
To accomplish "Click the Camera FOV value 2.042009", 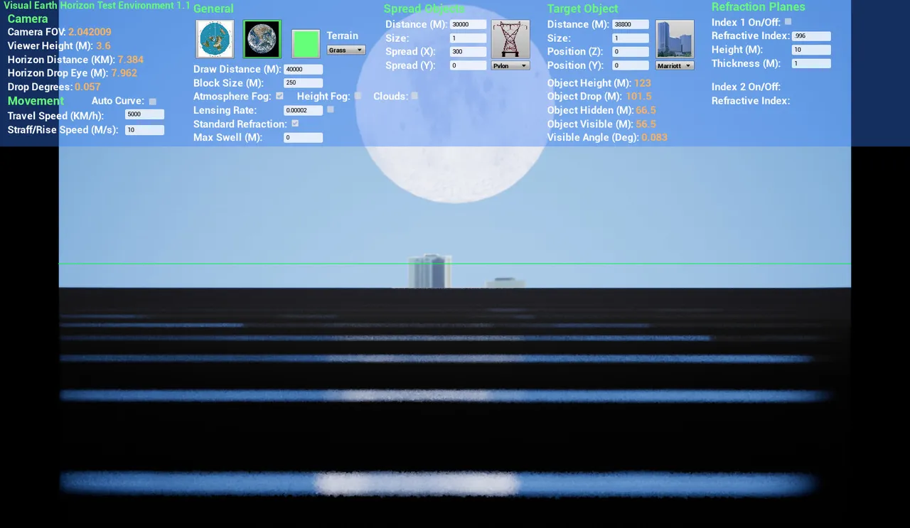I will coord(90,32).
